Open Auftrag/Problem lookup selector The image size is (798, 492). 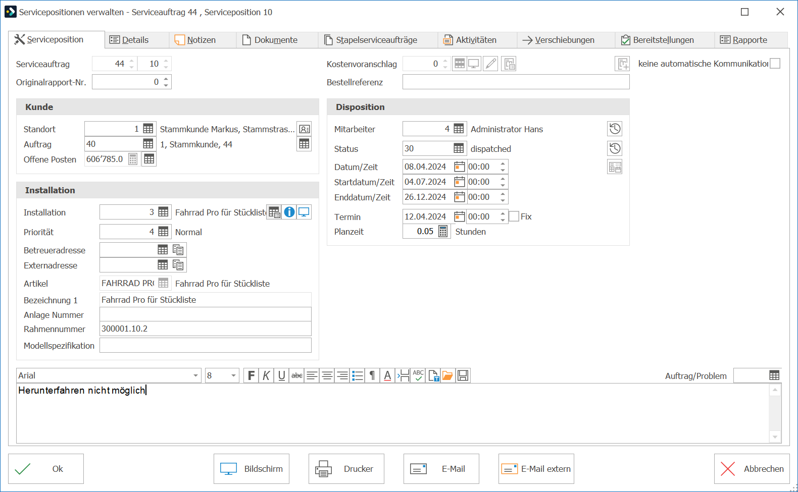[774, 375]
